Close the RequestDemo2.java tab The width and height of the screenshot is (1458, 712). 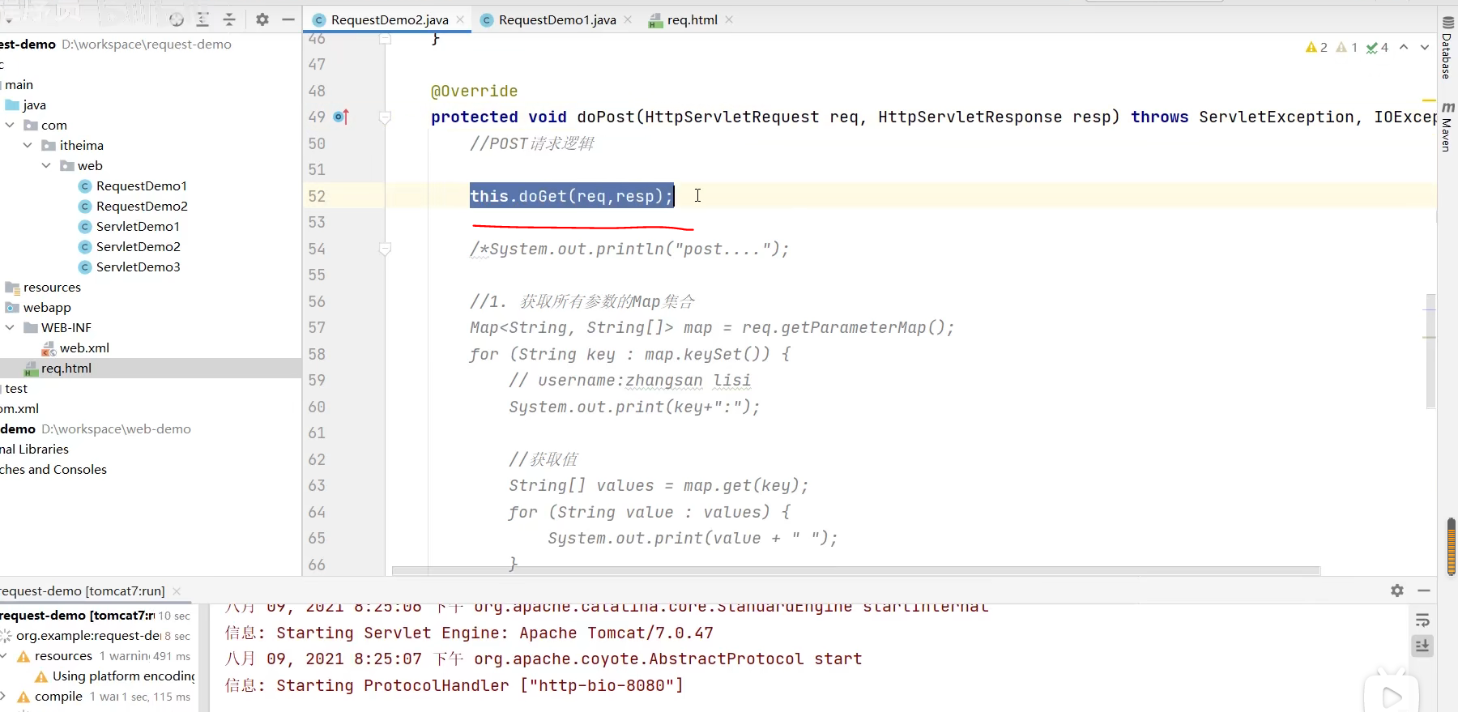coord(460,19)
